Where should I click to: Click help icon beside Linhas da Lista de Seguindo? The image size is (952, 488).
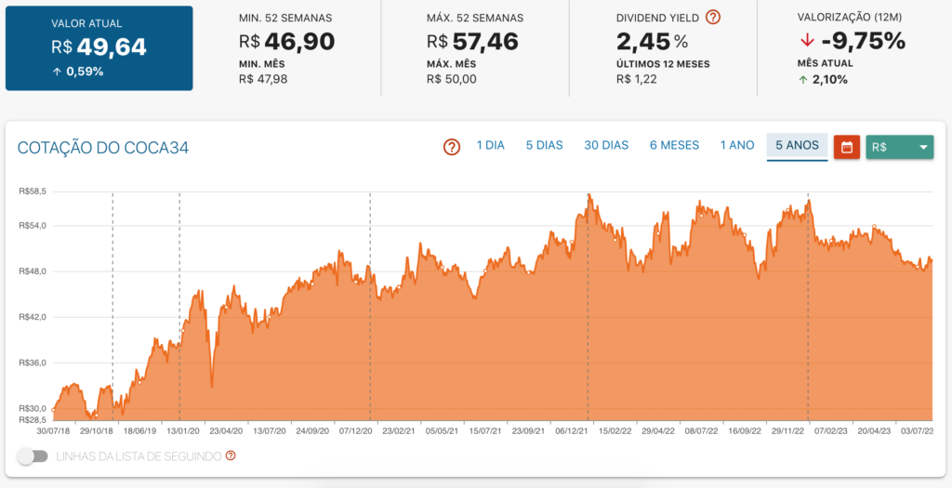coord(231,455)
